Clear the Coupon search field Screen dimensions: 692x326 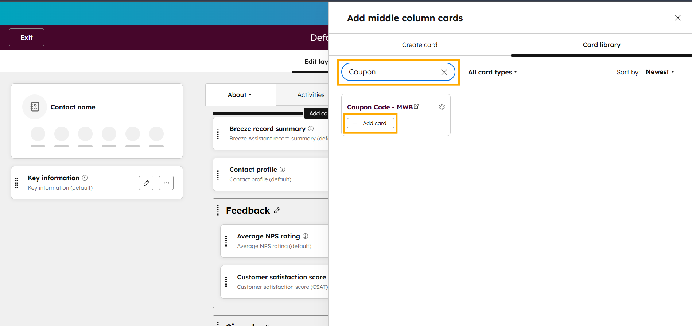click(444, 72)
